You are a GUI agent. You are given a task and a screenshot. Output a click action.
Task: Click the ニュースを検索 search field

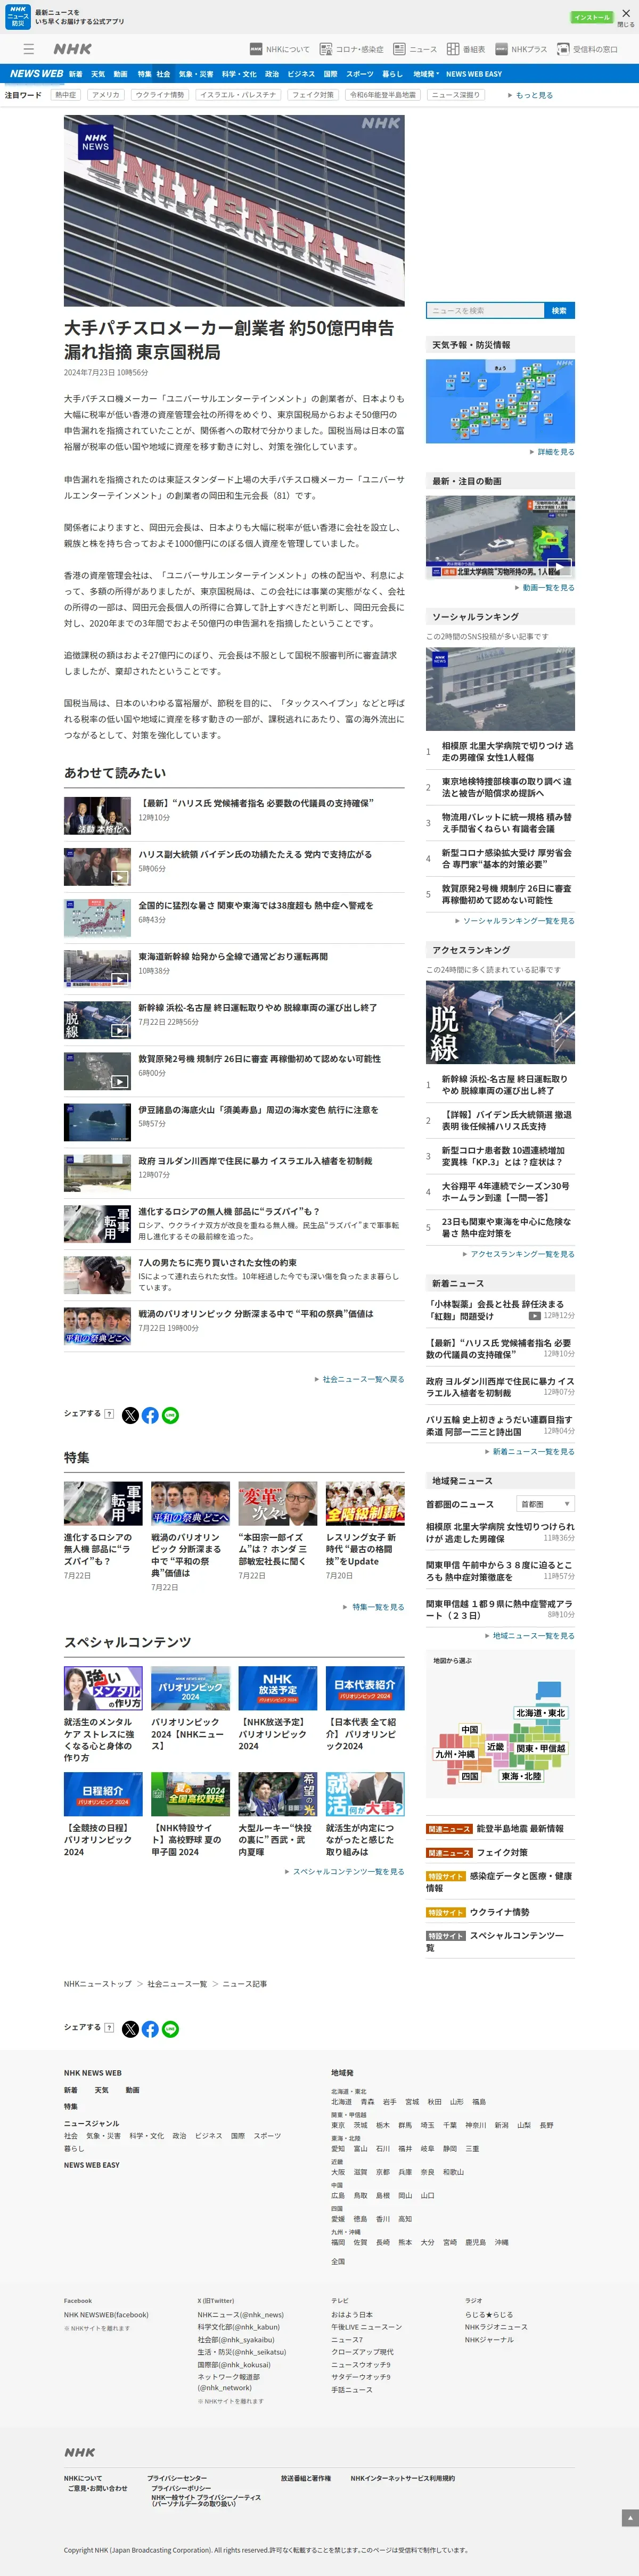pos(484,311)
